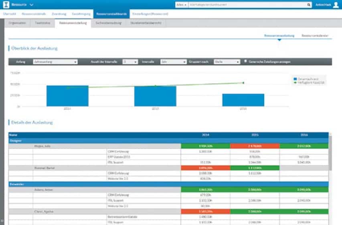
Task: Open the Intervalle dropdown
Action: point(172,62)
